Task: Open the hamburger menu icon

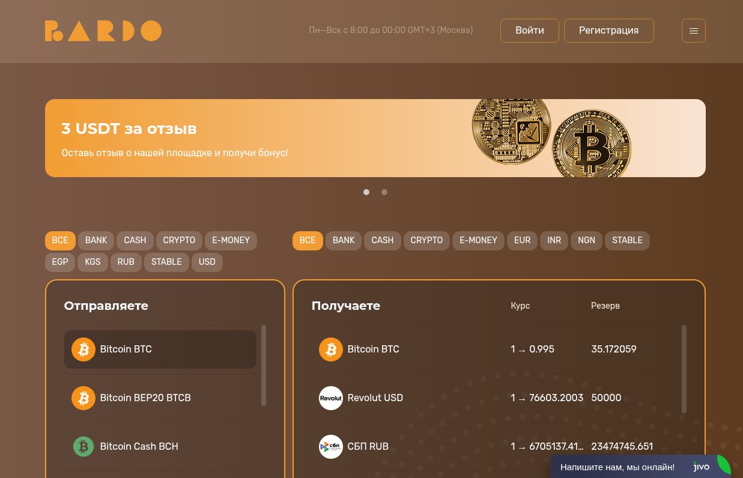Action: point(694,31)
